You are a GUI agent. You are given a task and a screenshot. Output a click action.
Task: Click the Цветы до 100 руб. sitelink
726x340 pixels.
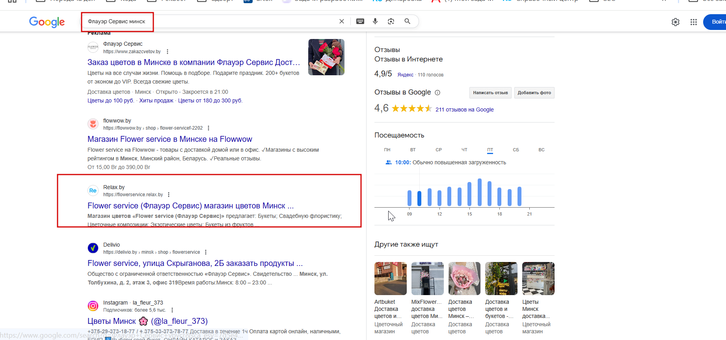[111, 100]
